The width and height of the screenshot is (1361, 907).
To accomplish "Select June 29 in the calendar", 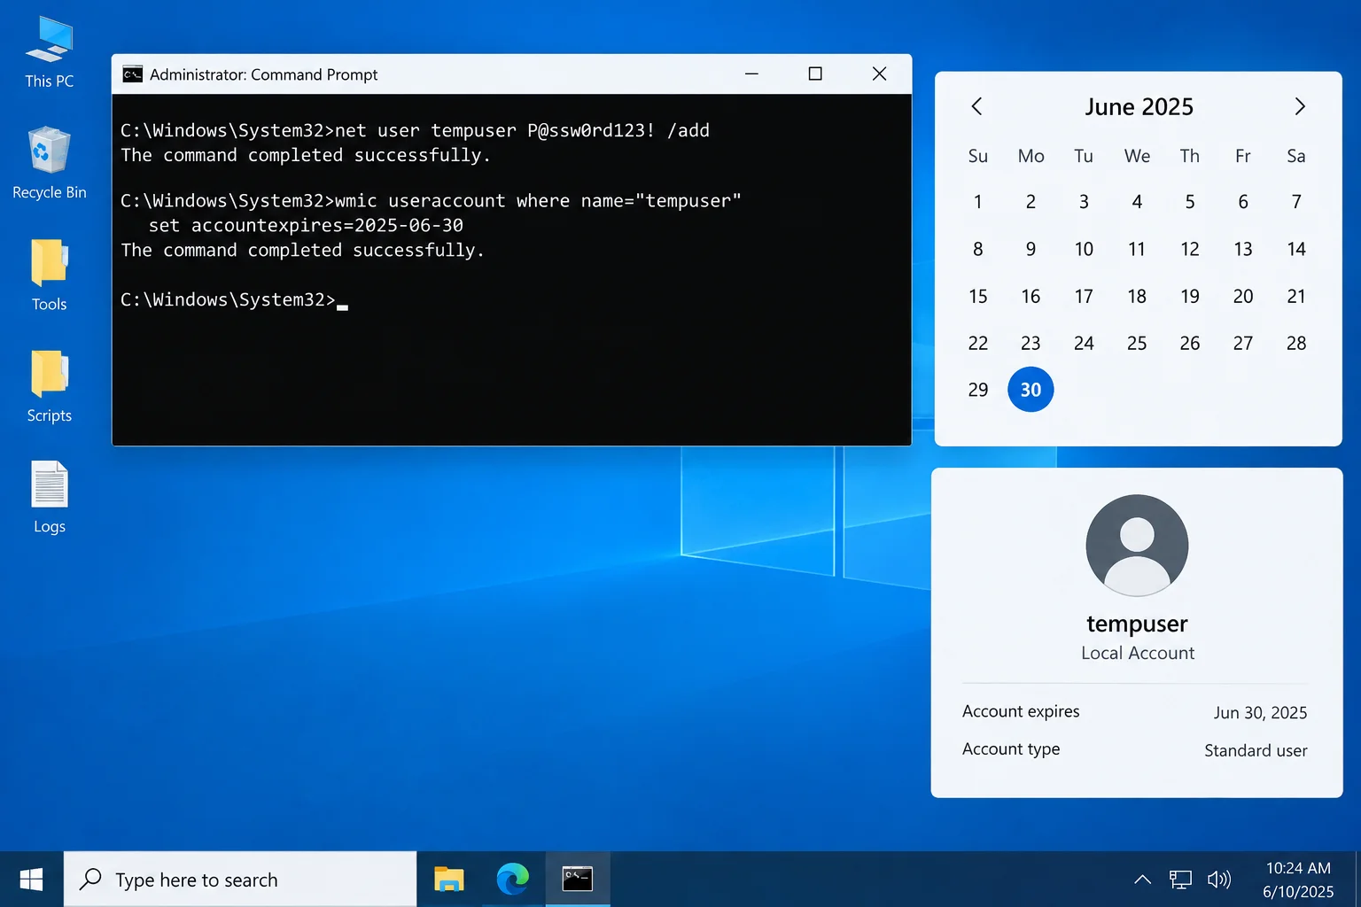I will point(977,390).
